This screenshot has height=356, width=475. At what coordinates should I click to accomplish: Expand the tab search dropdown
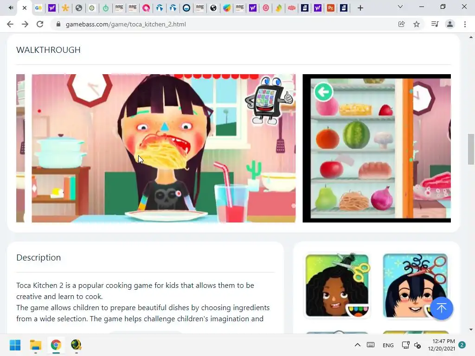(400, 6)
